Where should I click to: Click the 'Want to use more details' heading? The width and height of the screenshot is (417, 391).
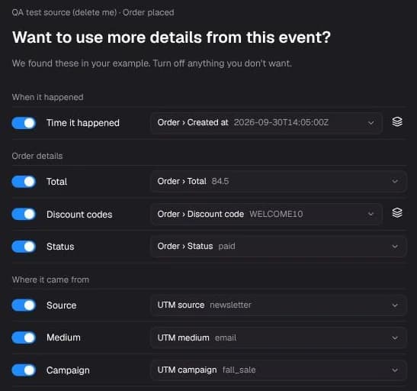click(x=172, y=37)
